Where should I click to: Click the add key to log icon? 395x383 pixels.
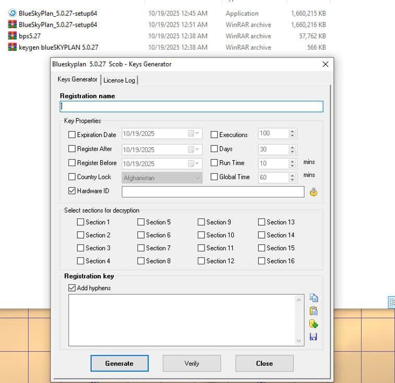314,324
